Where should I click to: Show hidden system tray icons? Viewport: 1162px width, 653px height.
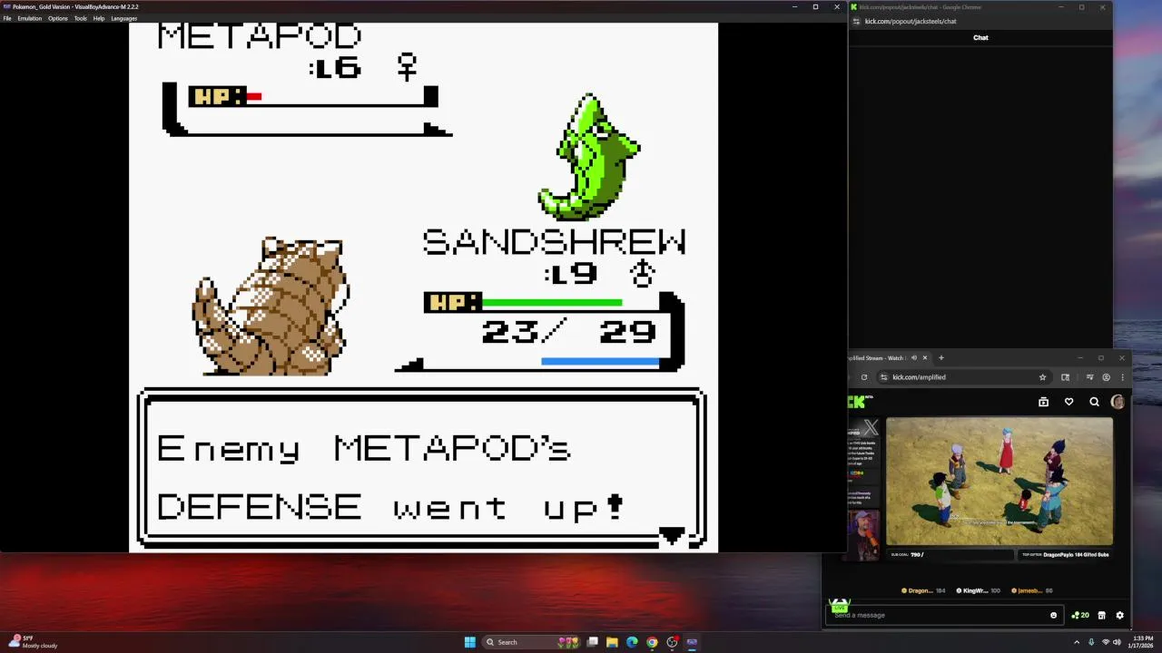pyautogui.click(x=1077, y=642)
